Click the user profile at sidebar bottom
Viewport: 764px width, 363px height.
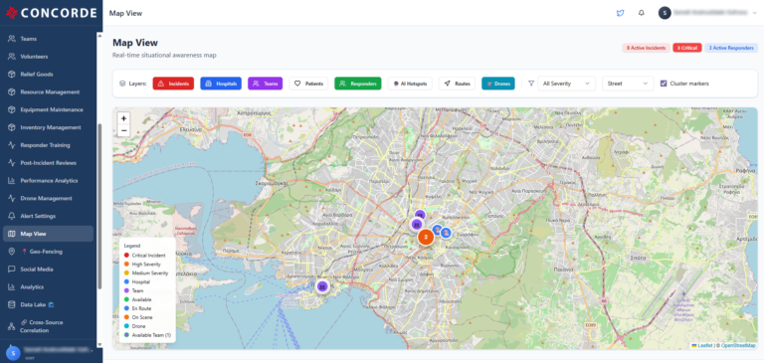pos(51,352)
